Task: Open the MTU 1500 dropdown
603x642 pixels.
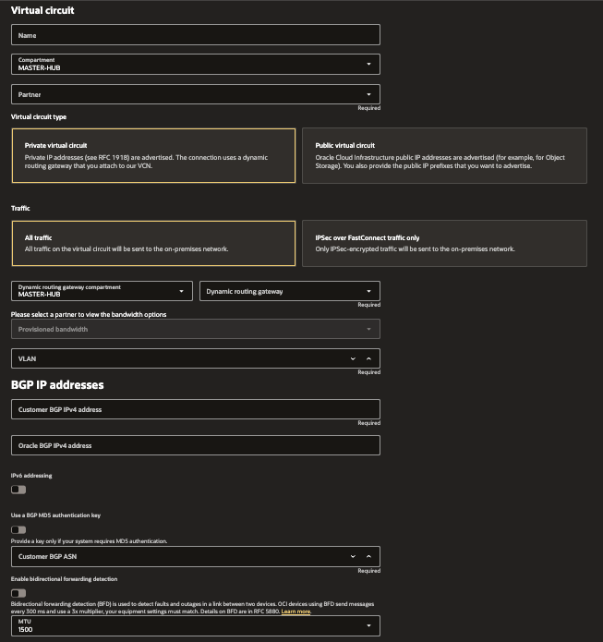Action: (195, 625)
